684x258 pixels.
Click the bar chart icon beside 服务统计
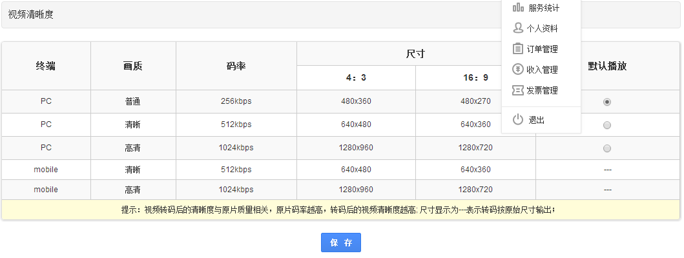pyautogui.click(x=518, y=8)
